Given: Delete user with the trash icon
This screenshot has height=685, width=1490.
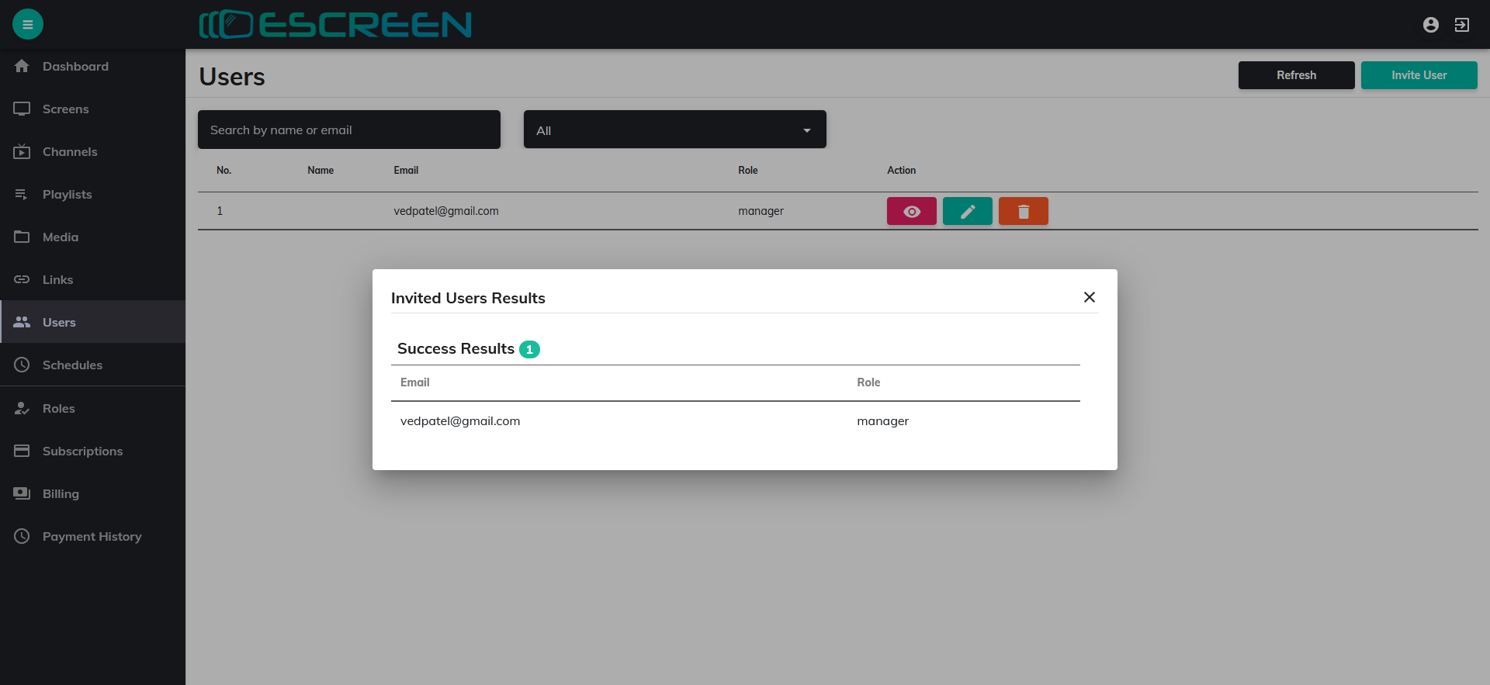Looking at the screenshot, I should click(1023, 211).
